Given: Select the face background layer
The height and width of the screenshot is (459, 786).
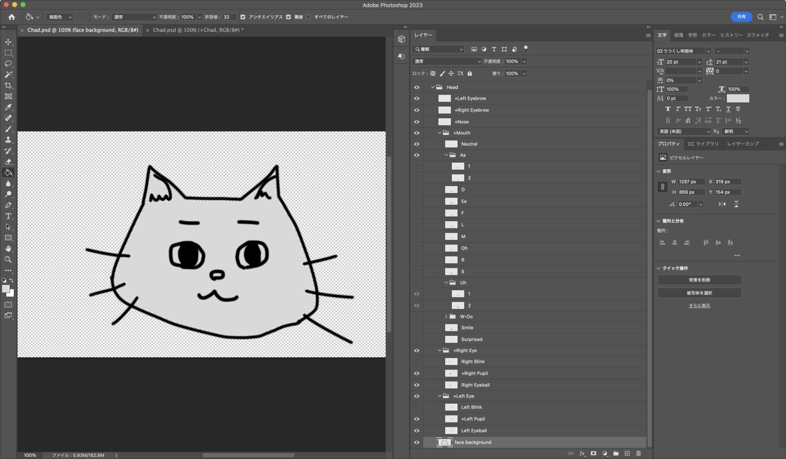Looking at the screenshot, I should 473,442.
